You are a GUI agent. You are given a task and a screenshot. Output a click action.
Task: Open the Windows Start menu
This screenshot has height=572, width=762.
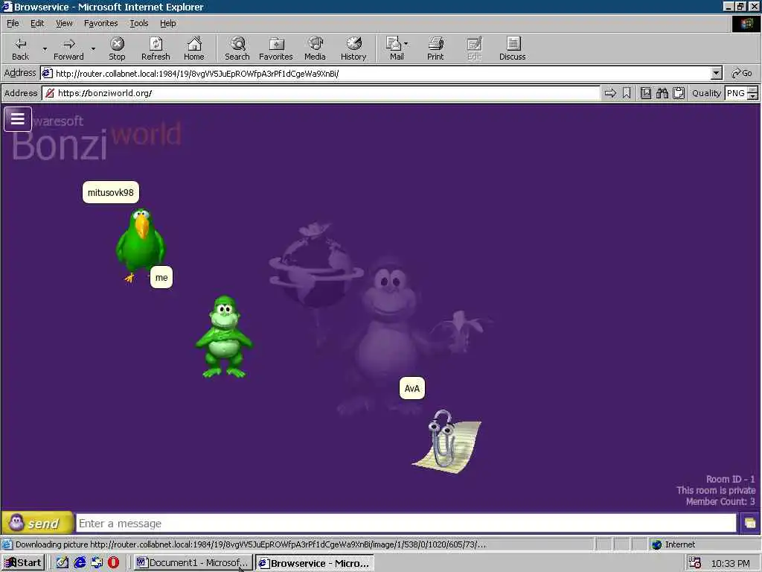click(x=23, y=563)
